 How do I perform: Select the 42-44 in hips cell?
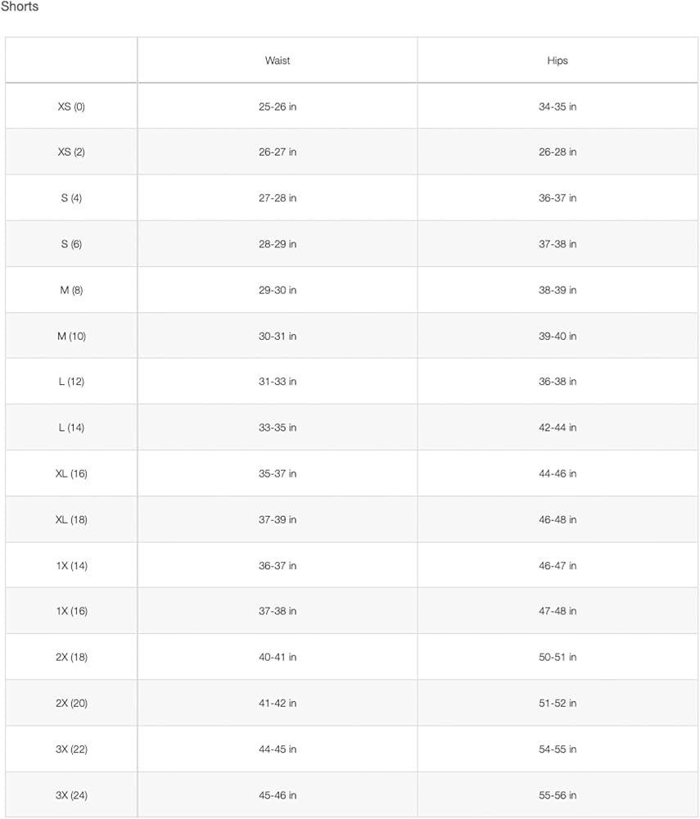[x=557, y=428]
